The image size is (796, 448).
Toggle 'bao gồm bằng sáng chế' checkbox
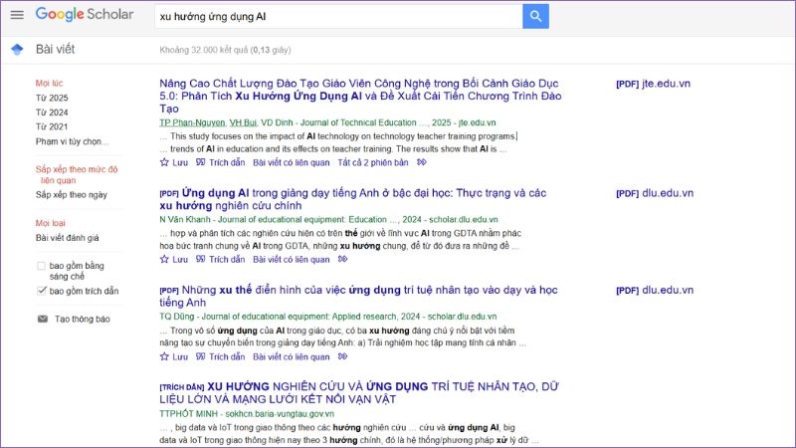tap(41, 266)
